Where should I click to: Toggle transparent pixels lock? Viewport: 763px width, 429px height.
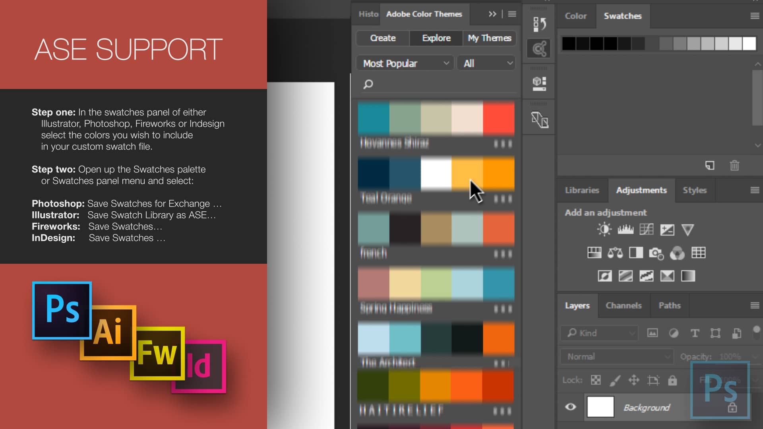click(596, 380)
